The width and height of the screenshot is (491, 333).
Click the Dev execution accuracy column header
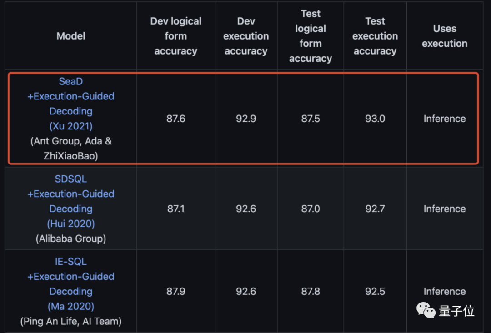[x=246, y=36]
